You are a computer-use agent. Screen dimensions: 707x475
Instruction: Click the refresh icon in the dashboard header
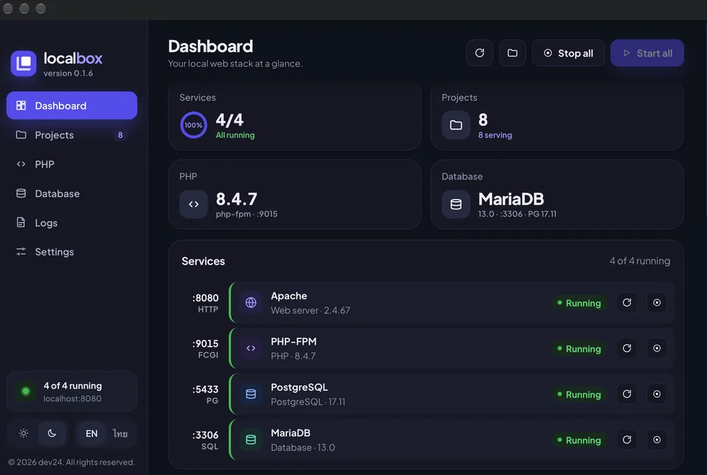479,53
